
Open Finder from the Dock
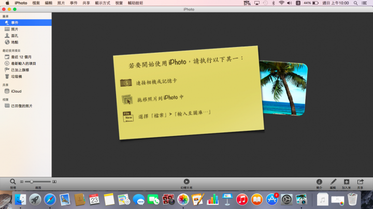click(x=20, y=199)
